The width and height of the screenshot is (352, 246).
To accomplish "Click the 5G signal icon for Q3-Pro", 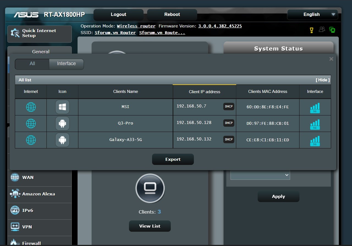I will point(315,125).
